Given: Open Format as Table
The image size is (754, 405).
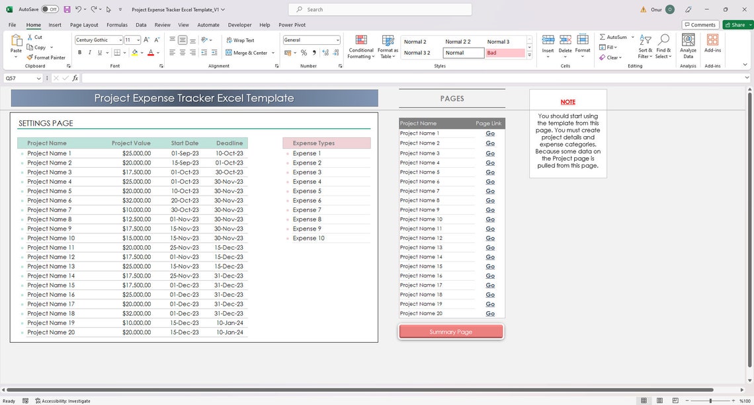Looking at the screenshot, I should click(388, 47).
